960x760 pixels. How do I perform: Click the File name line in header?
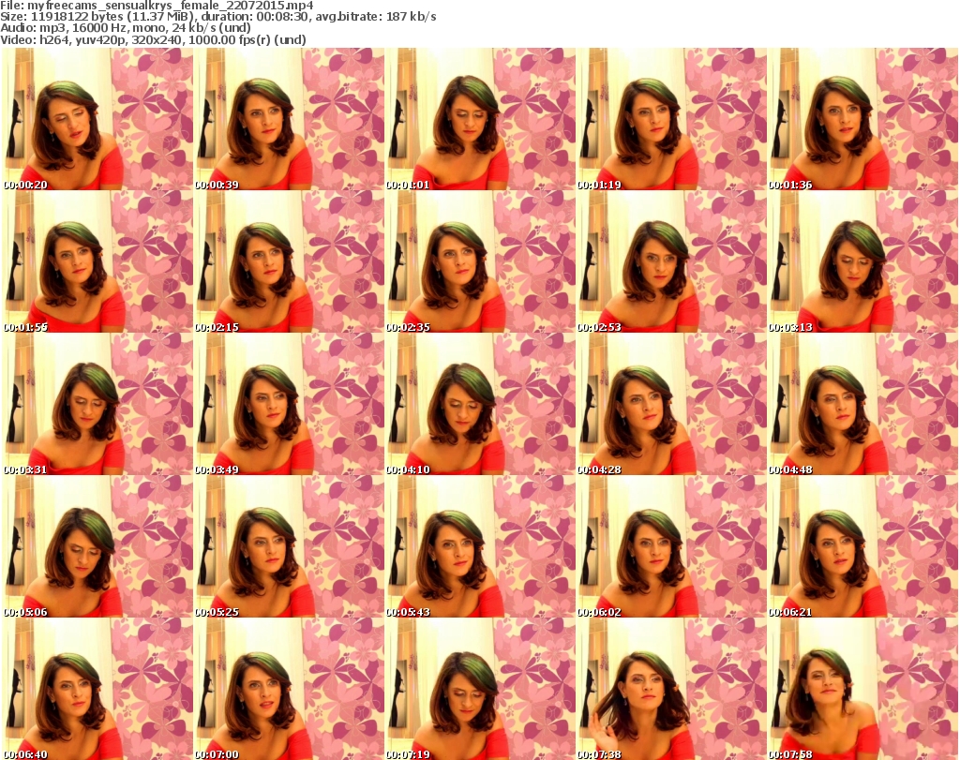[x=157, y=6]
